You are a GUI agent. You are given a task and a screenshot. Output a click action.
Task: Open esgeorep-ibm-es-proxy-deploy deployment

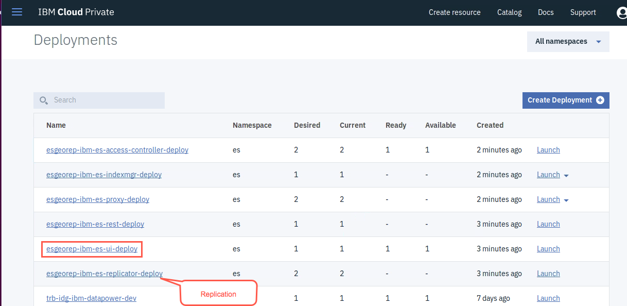click(98, 199)
